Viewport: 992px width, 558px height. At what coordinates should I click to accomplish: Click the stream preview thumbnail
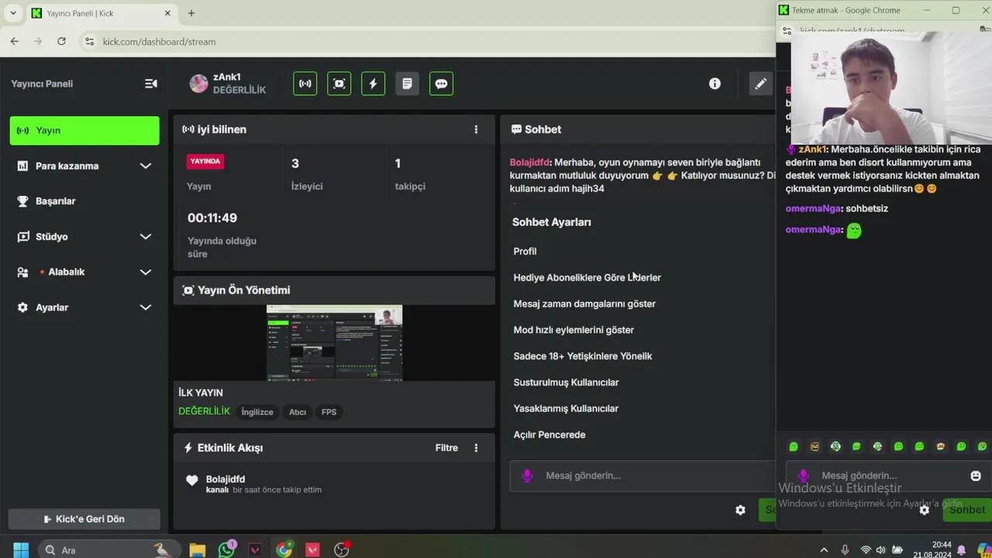tap(334, 343)
